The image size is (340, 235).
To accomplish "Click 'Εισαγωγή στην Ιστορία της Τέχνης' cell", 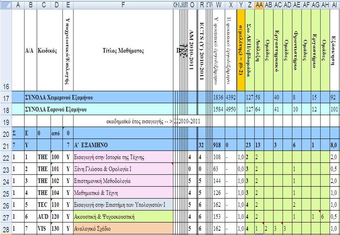I will point(123,157).
